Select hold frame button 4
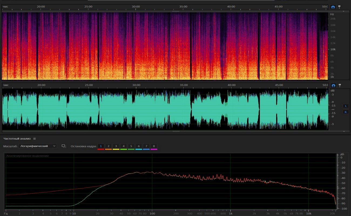Image resolution: width=351 pixels, height=216 pixels. click(123, 146)
